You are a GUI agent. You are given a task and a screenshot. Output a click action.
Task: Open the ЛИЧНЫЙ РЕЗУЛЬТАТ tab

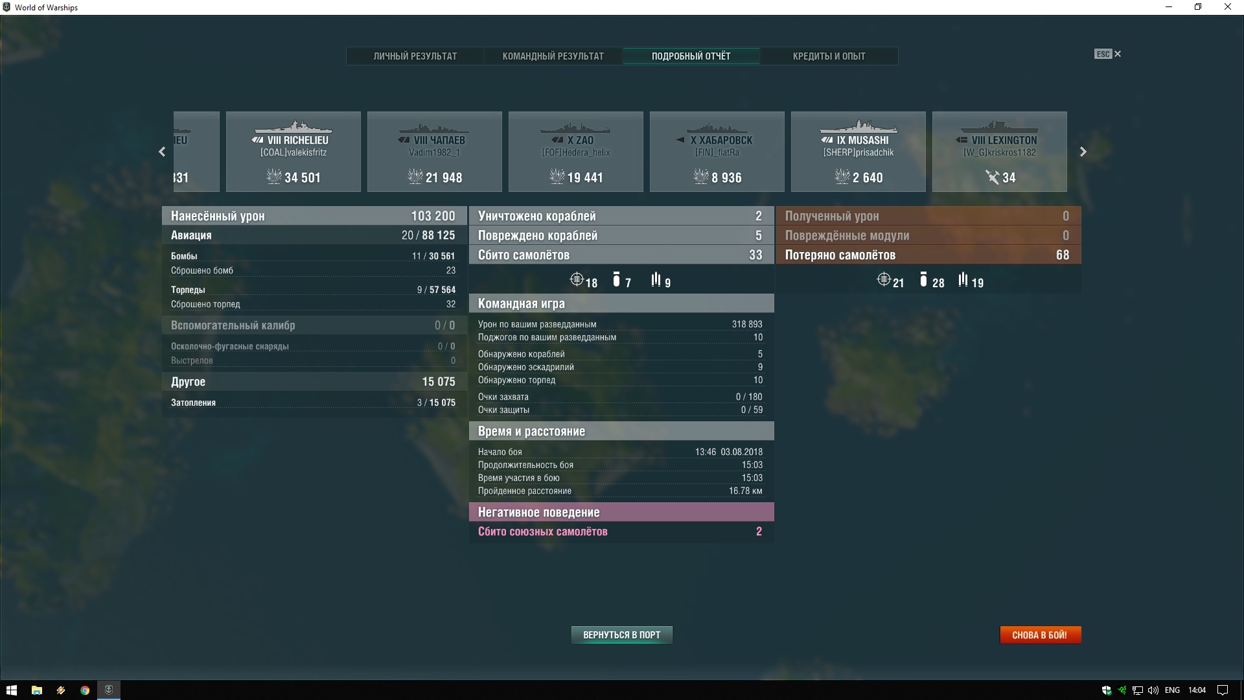click(415, 56)
